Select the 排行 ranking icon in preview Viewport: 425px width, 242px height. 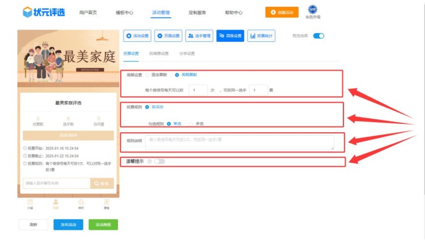tap(81, 203)
